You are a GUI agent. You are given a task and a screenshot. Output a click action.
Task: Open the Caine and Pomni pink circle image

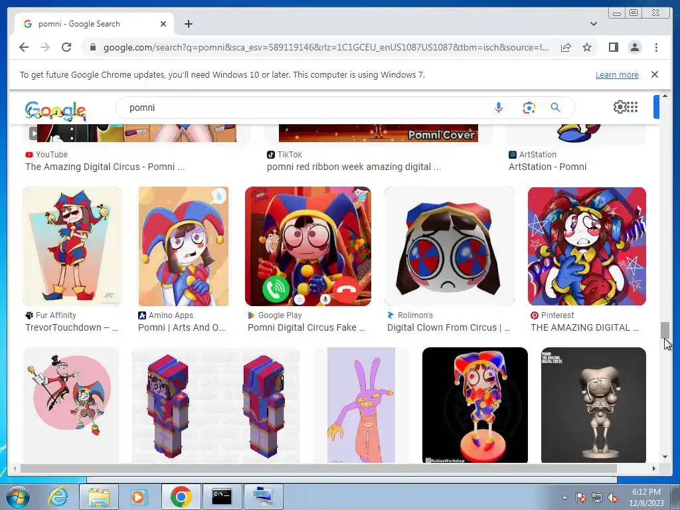click(x=70, y=405)
